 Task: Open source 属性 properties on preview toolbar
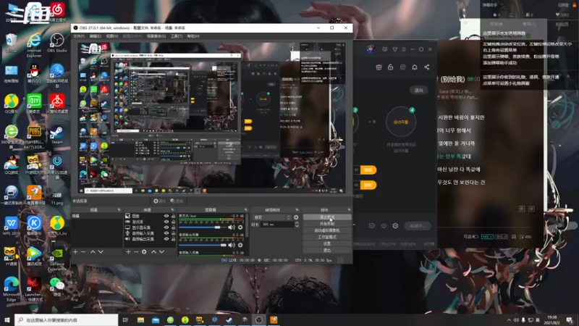coord(159,201)
